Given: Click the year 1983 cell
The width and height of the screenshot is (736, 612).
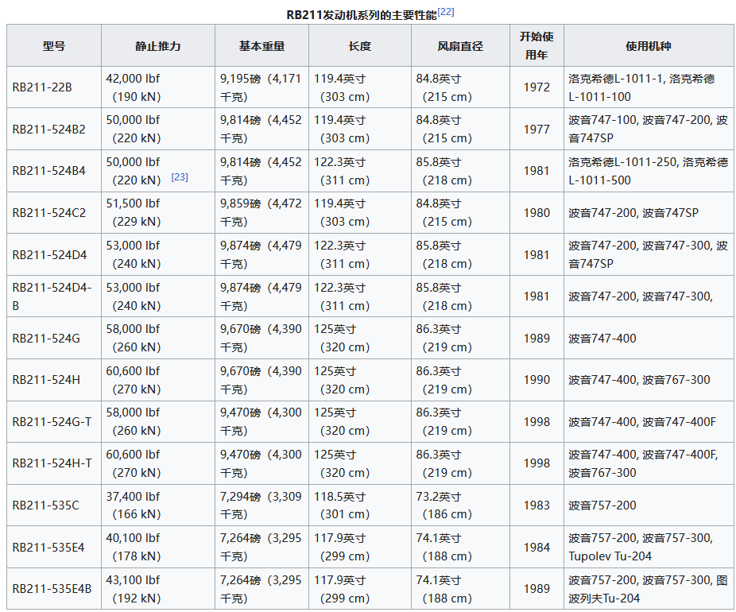Looking at the screenshot, I should tap(537, 505).
